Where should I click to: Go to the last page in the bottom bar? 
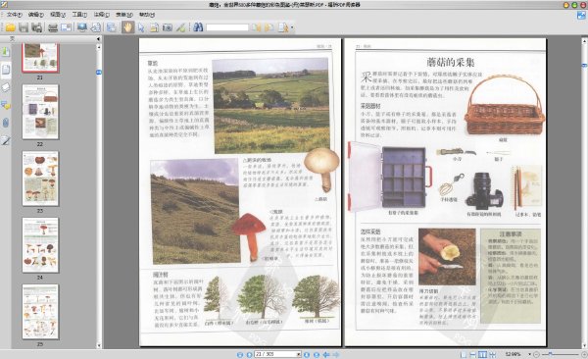tap(317, 354)
